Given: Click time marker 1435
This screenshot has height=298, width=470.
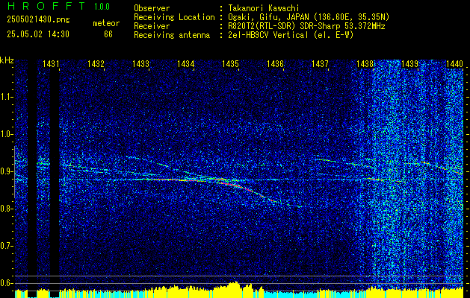Looking at the screenshot, I should (x=230, y=63).
